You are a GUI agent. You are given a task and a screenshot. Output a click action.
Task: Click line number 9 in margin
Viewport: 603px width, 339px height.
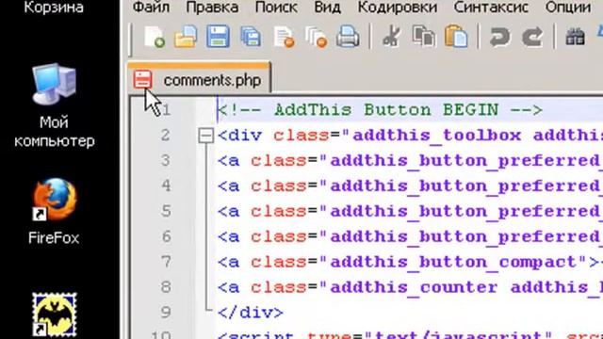(x=166, y=312)
